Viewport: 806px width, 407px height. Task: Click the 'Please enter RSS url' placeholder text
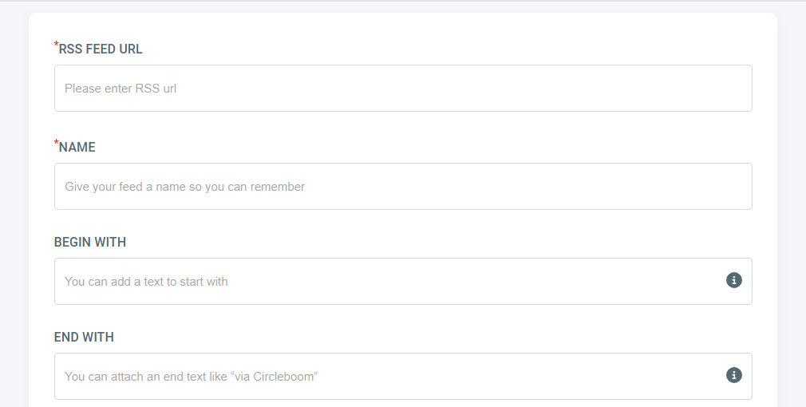pos(121,89)
